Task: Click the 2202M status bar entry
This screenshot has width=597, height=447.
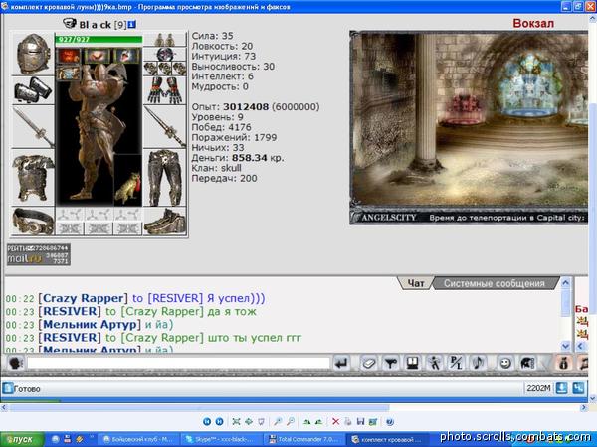Action: pyautogui.click(x=538, y=388)
